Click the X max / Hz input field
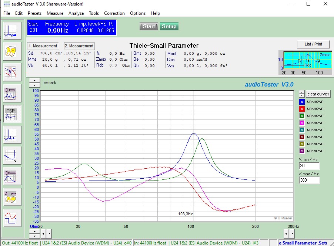 309,180
